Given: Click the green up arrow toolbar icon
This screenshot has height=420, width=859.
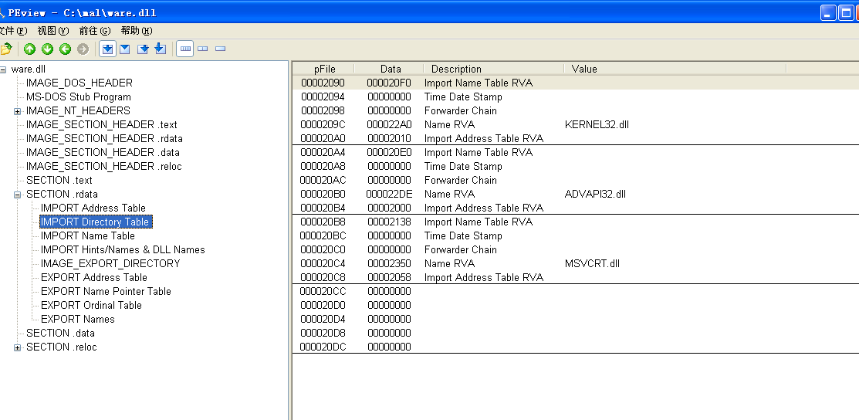Looking at the screenshot, I should 29,49.
